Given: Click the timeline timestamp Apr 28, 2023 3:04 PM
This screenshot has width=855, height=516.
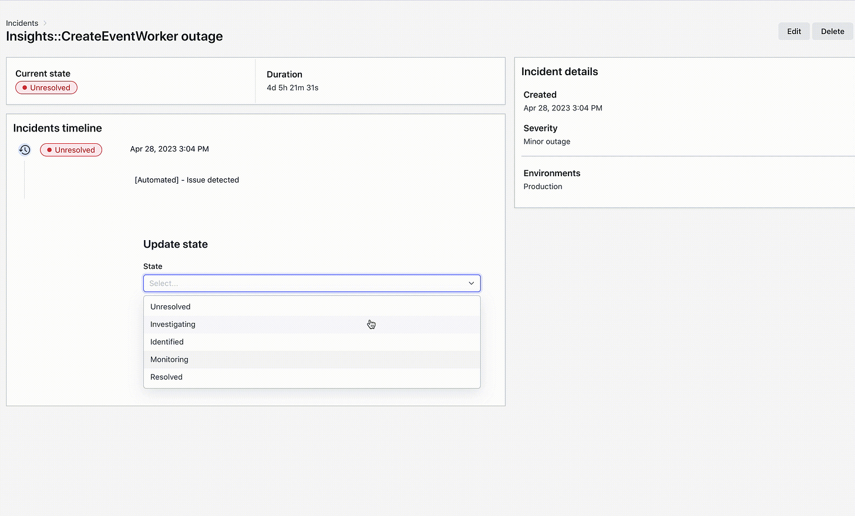Looking at the screenshot, I should pyautogui.click(x=170, y=149).
